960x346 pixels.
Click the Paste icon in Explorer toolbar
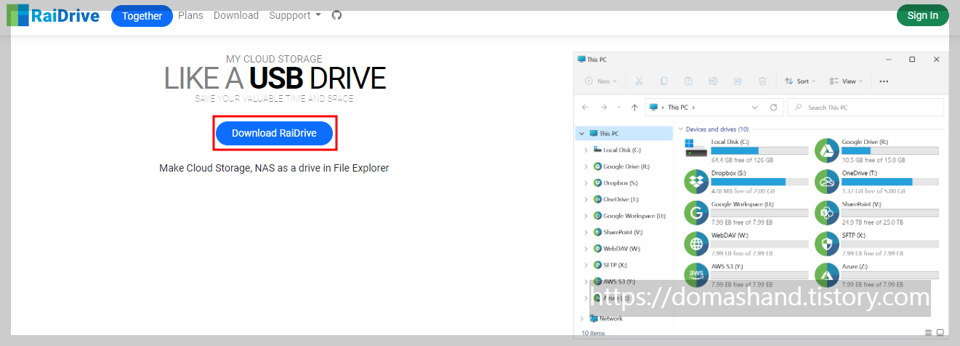pos(688,81)
